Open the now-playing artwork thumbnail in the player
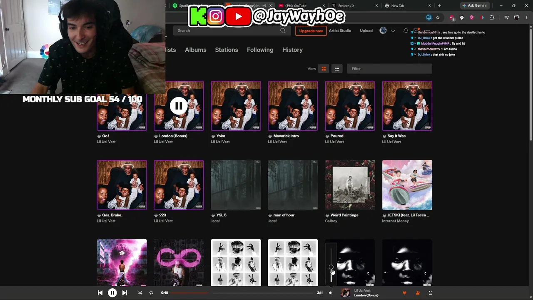This screenshot has height=300, width=533. point(346,293)
